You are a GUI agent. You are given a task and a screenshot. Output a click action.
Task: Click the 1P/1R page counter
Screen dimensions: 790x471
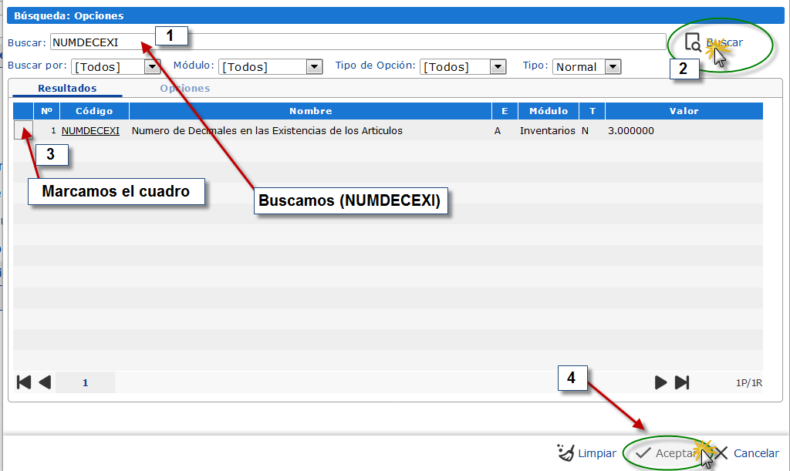pyautogui.click(x=748, y=383)
